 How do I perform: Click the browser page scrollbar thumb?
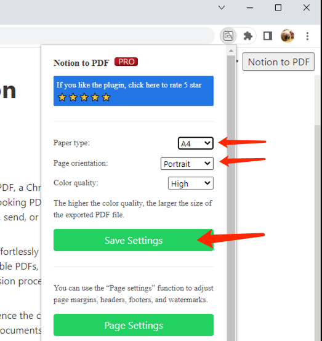[x=318, y=233]
